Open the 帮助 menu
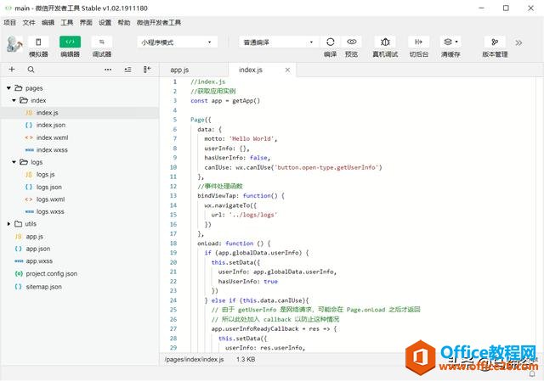Image resolution: width=544 pixels, height=381 pixels. coord(124,23)
